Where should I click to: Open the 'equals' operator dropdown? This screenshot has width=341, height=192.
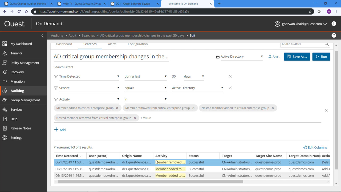[145, 88]
